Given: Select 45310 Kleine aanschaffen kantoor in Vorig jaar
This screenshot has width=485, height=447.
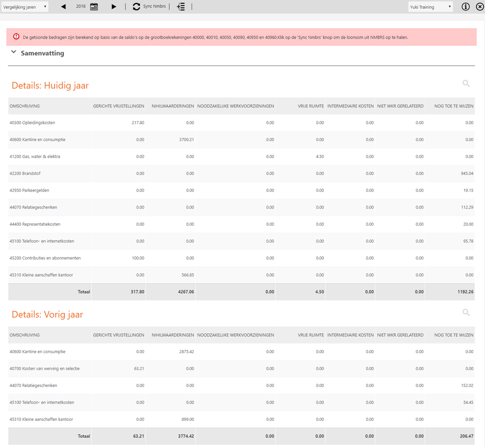Looking at the screenshot, I should (241, 419).
